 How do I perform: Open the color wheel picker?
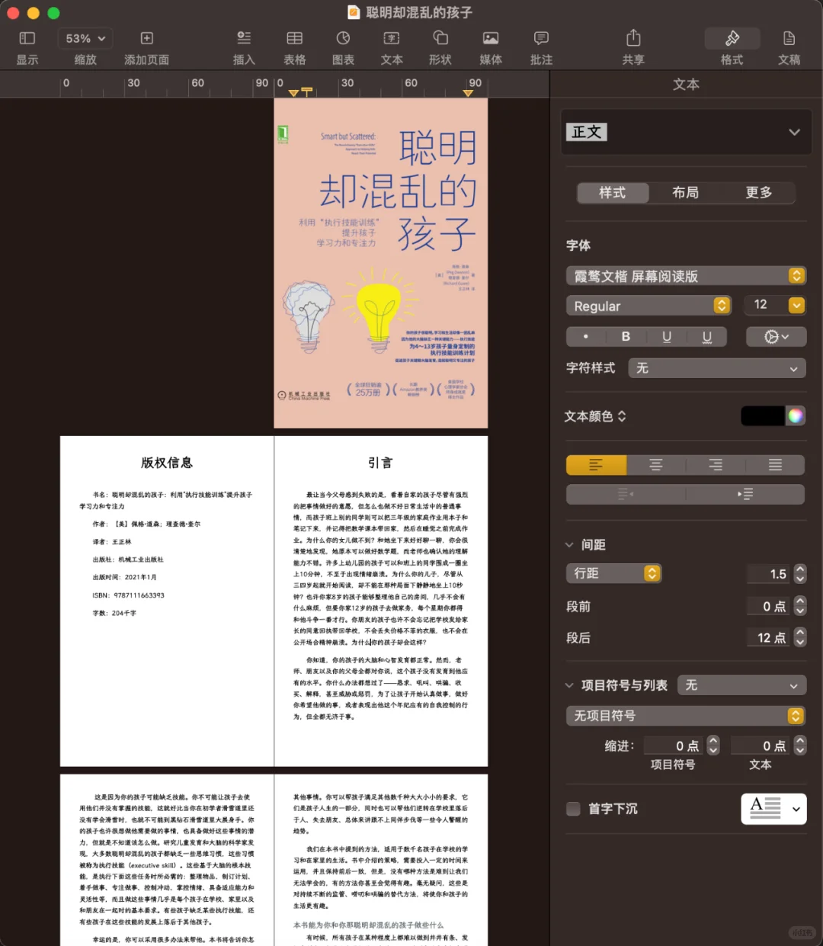[796, 415]
